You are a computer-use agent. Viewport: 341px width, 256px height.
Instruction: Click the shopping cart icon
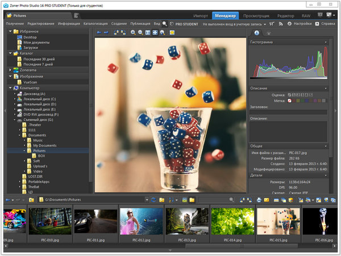tap(272, 24)
